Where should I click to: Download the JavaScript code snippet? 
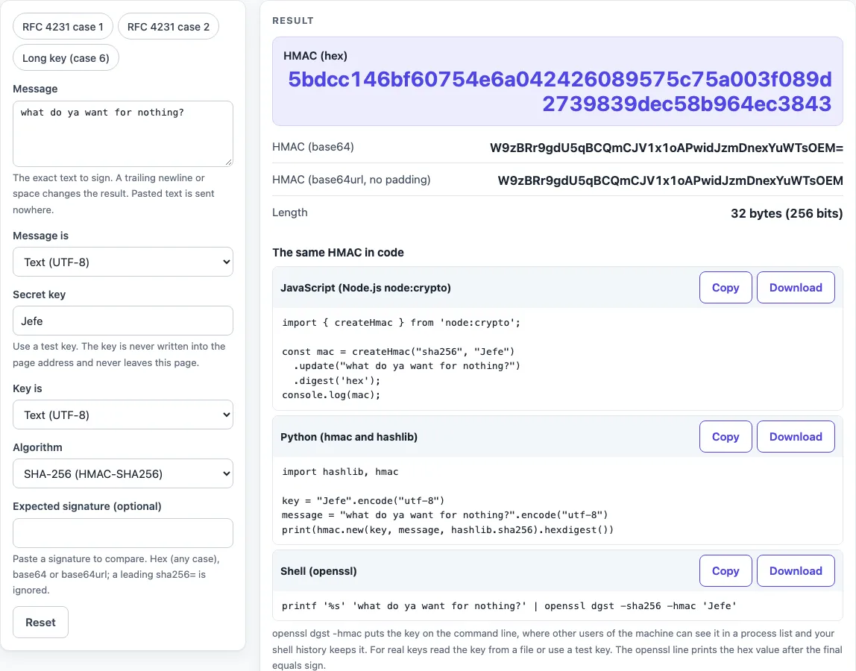pyautogui.click(x=796, y=288)
